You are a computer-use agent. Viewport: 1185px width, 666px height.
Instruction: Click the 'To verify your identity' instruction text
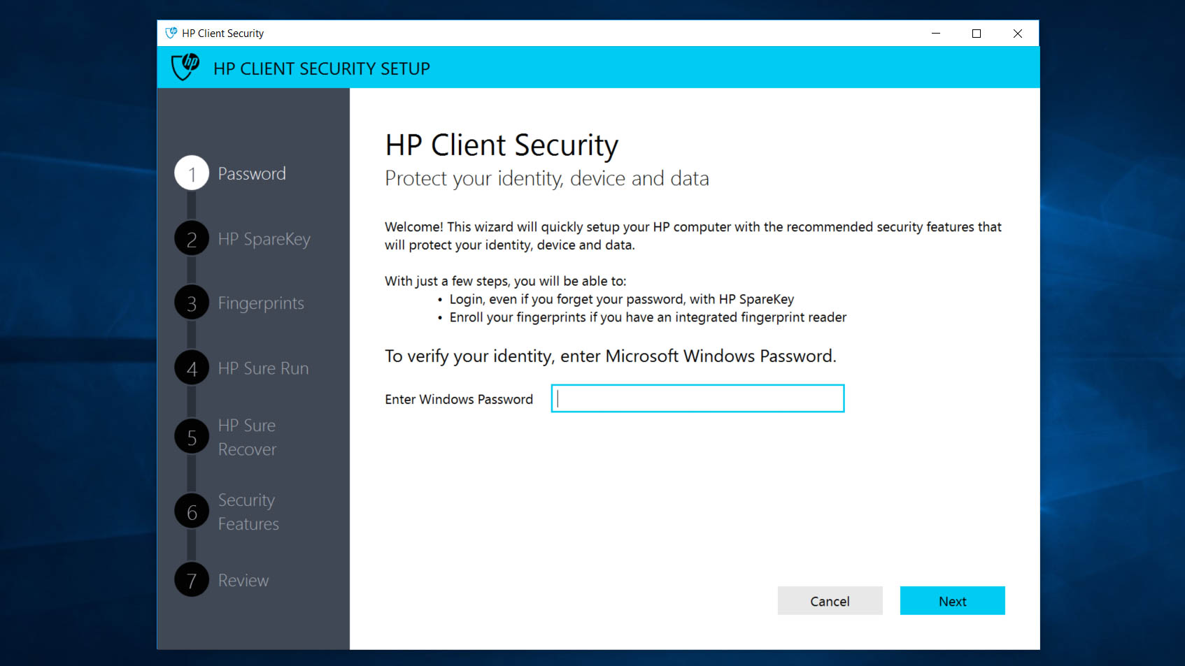[610, 356]
